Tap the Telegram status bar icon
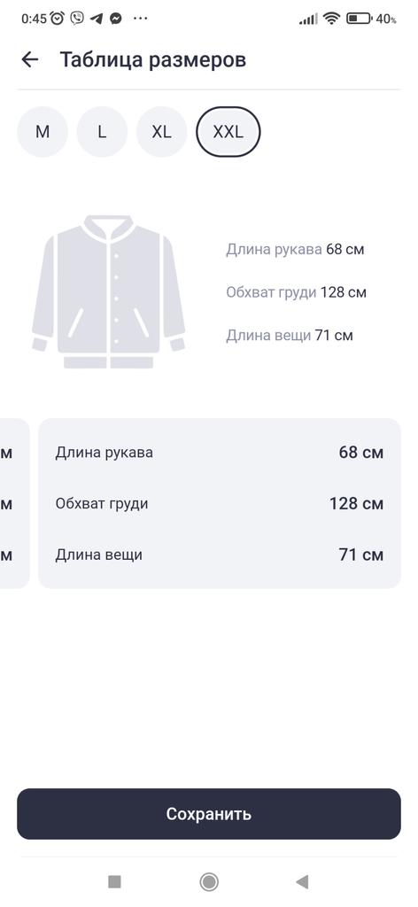Screen dimensions: 418x907 (97, 19)
